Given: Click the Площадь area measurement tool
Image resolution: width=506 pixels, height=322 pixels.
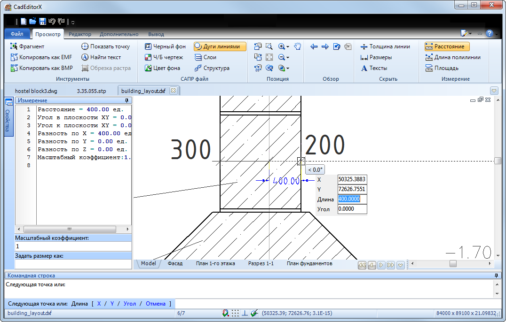Looking at the screenshot, I should 442,68.
